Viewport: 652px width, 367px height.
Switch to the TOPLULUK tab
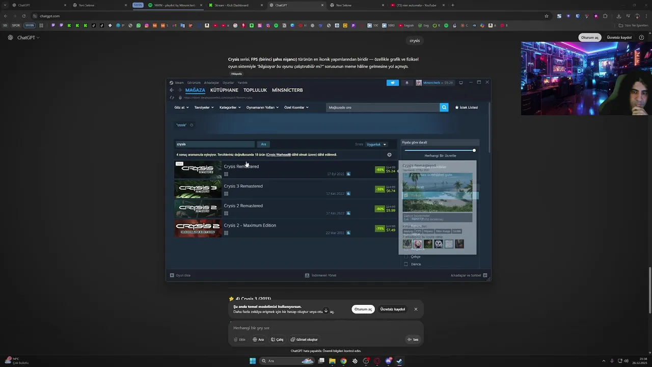pos(255,90)
